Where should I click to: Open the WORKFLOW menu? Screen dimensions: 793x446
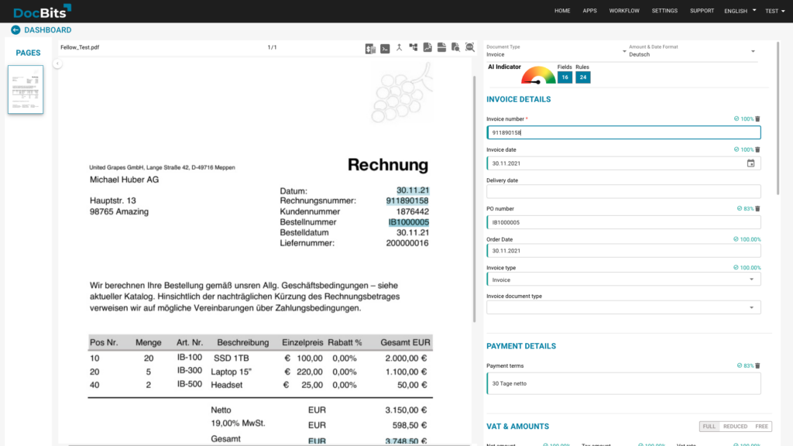[624, 11]
